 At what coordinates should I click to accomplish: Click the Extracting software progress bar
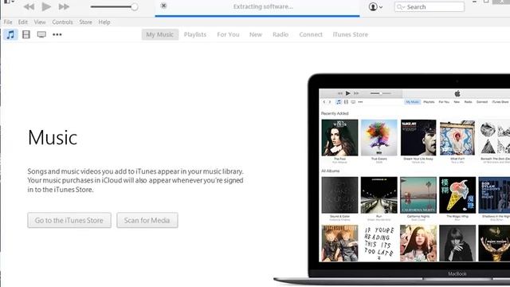point(257,16)
